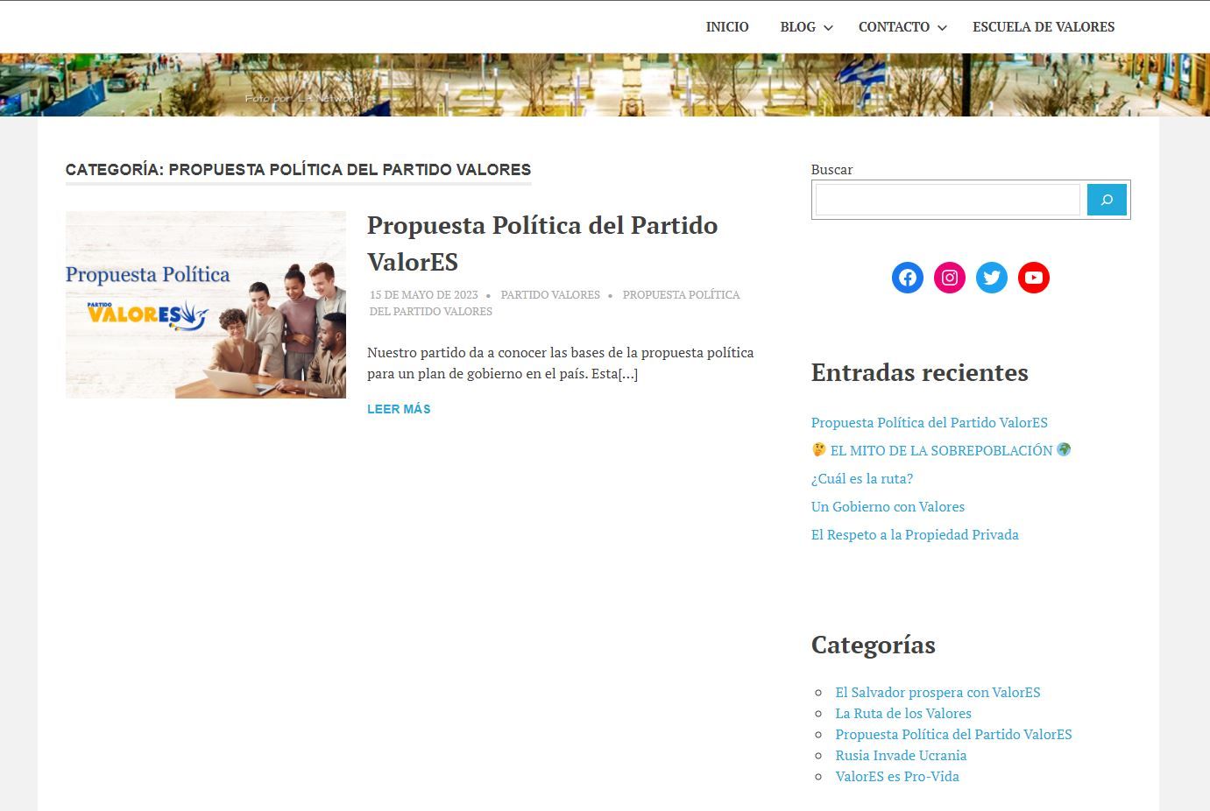The height and width of the screenshot is (811, 1210).
Task: Click the PARTIDO VALORES author link
Action: click(550, 295)
